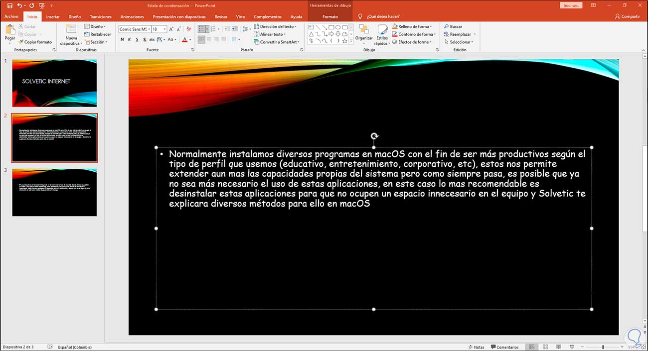Switch to the Animaciones tab

[132, 16]
